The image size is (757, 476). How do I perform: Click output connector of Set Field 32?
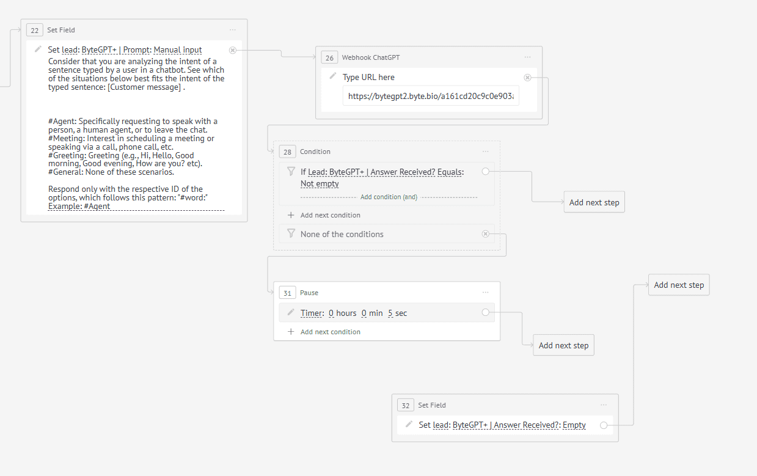(x=604, y=425)
